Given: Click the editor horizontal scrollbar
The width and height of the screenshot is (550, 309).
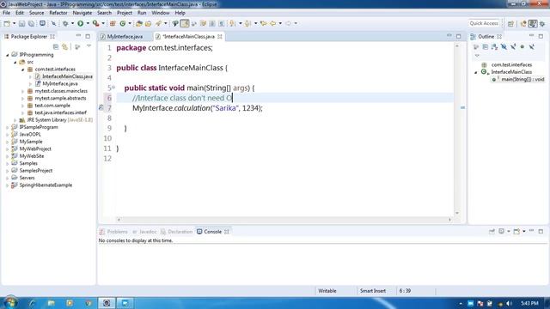Looking at the screenshot, I should point(284,220).
